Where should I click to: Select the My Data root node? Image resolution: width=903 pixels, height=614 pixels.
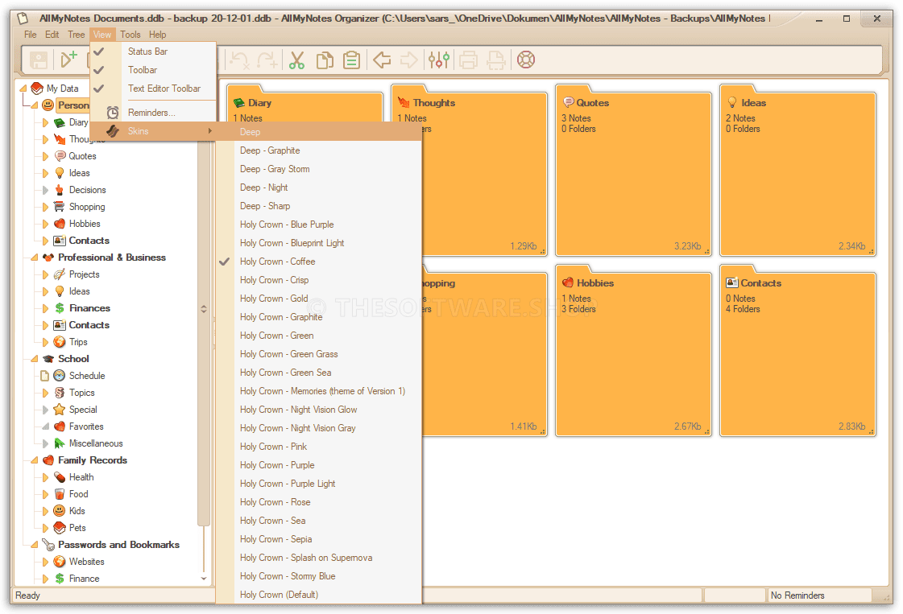(x=62, y=88)
